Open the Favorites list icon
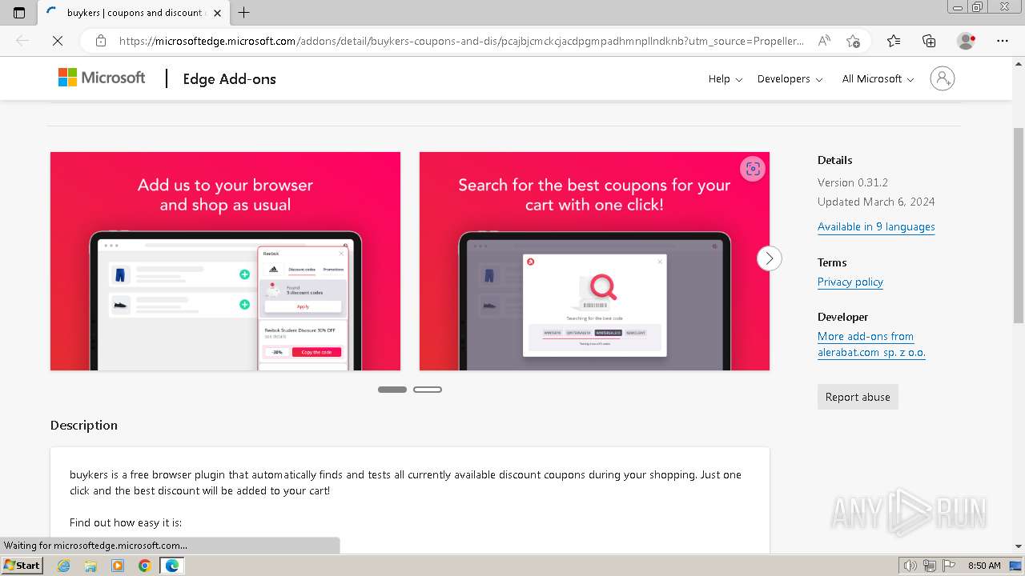This screenshot has width=1025, height=576. click(894, 41)
